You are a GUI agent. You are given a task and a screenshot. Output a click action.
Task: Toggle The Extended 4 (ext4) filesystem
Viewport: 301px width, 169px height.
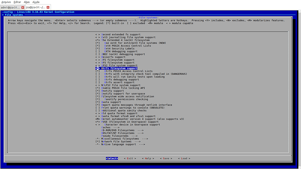123,40
